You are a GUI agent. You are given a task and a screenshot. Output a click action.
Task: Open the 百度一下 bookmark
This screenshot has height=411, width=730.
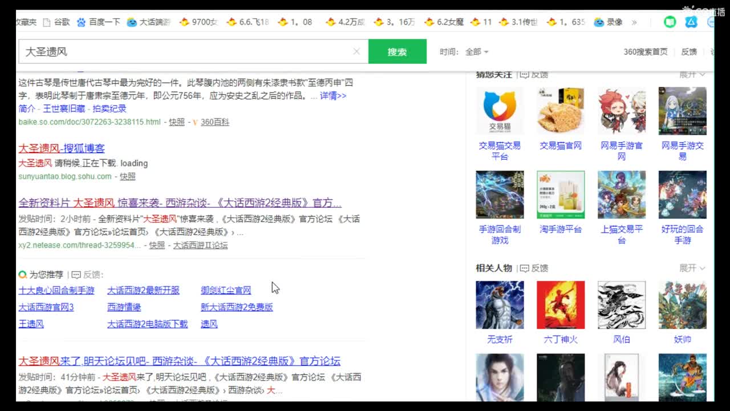pos(98,22)
